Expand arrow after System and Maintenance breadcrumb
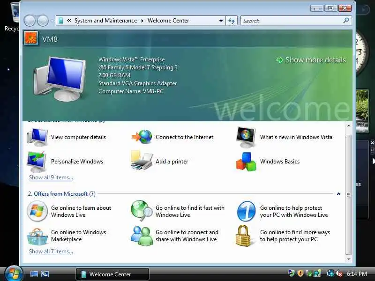This screenshot has width=375, height=281. [142, 21]
